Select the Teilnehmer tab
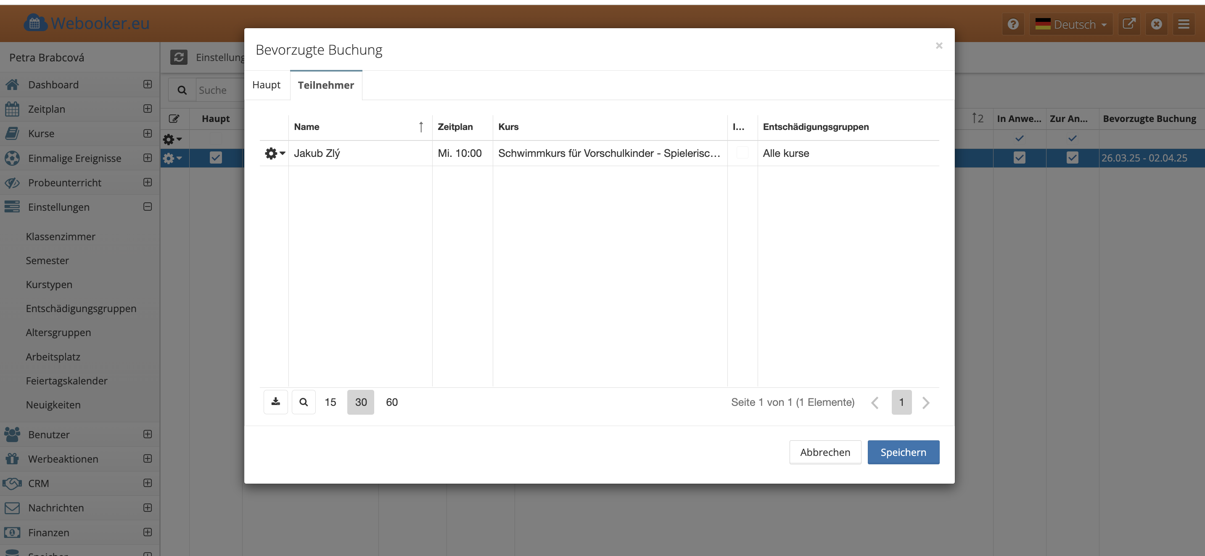This screenshot has height=556, width=1205. coord(325,85)
